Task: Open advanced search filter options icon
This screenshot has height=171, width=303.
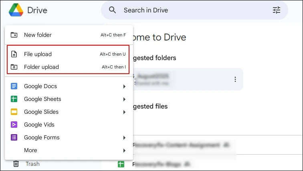Action: pyautogui.click(x=276, y=10)
